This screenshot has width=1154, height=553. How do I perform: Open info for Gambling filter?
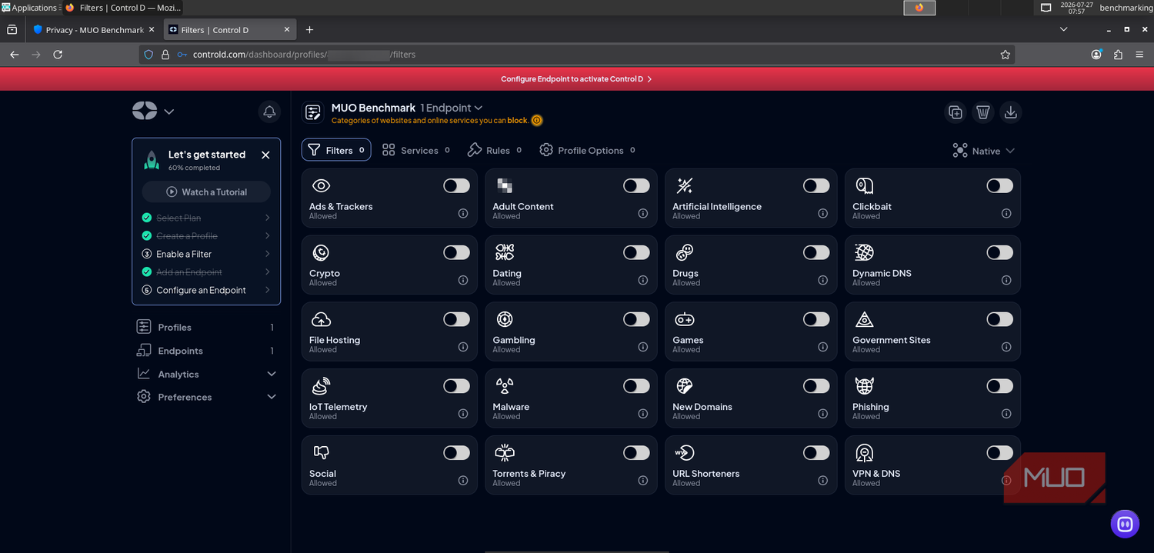pos(643,347)
